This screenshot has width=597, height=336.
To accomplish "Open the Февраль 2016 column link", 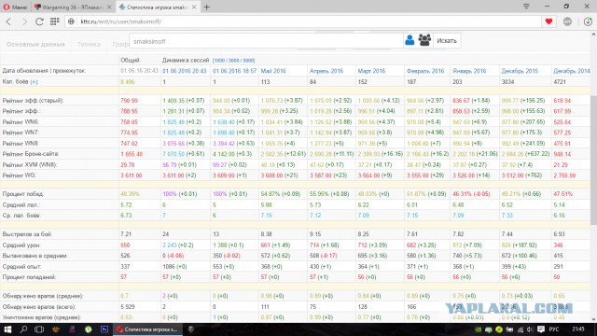I will click(425, 71).
